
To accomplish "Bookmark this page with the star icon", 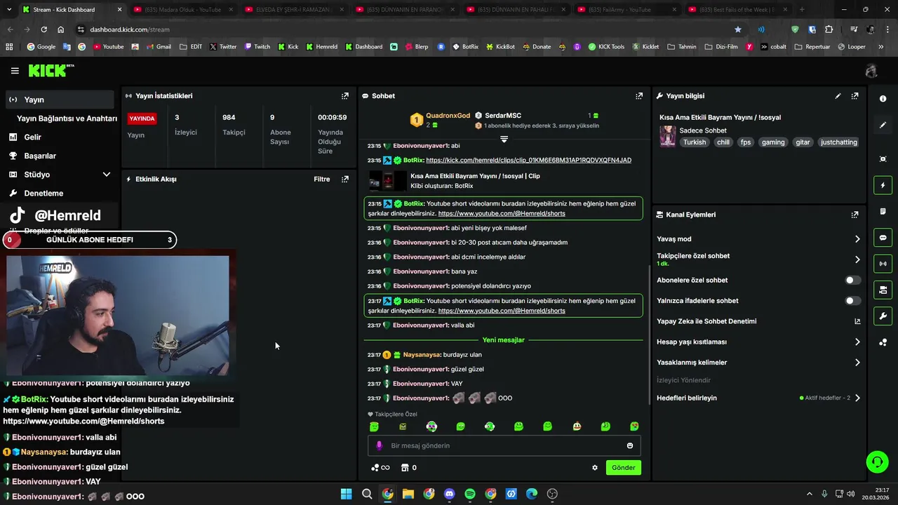I will coord(738,29).
